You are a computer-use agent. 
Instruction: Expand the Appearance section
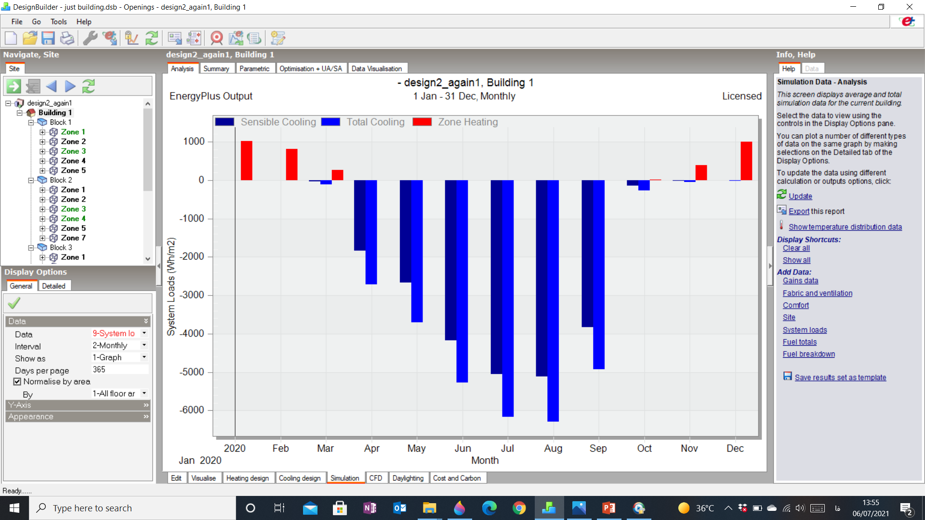[78, 416]
